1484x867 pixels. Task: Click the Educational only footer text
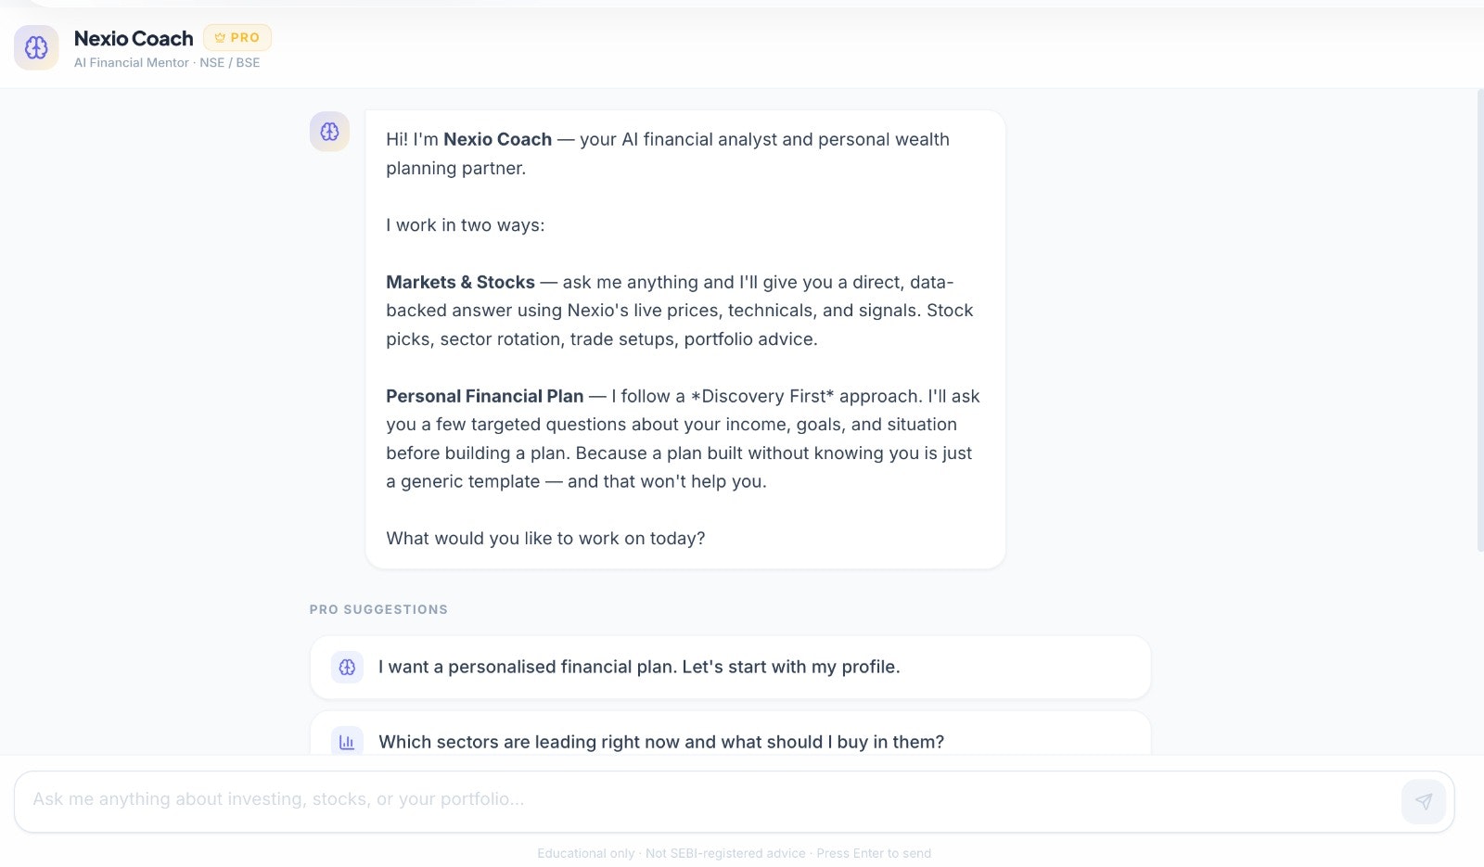pos(586,853)
